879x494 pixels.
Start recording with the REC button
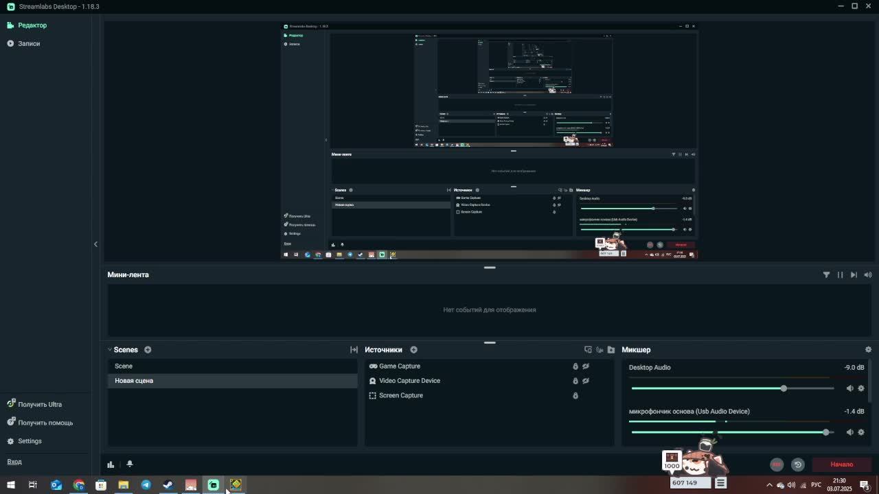[x=777, y=464]
